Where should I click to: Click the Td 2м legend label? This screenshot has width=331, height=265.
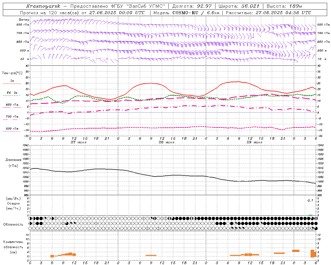(x=12, y=93)
